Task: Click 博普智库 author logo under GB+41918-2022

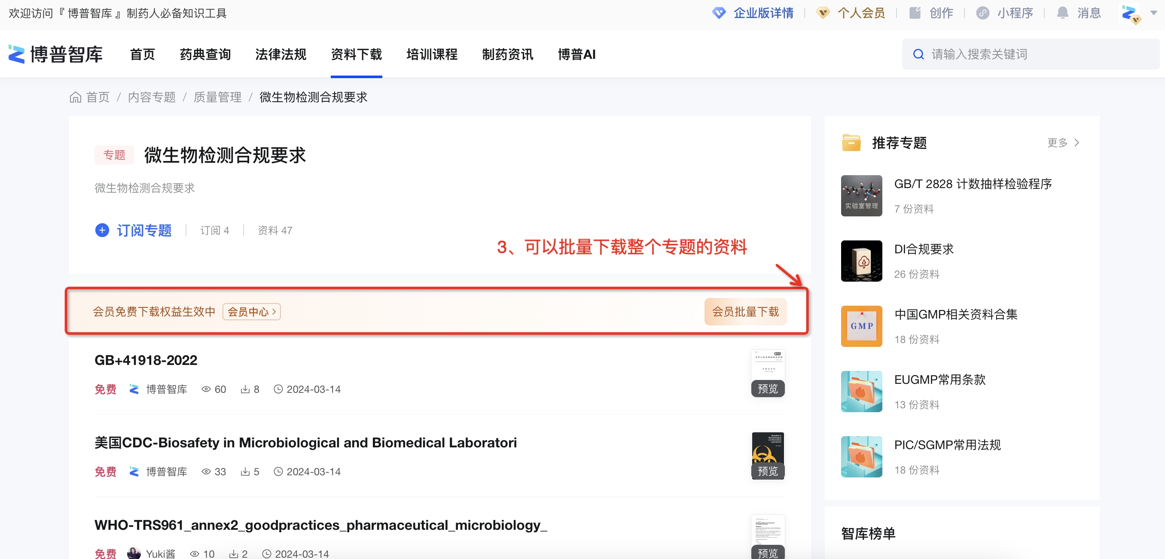Action: [x=134, y=389]
